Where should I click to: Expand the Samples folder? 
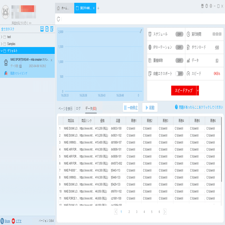(x=2, y=44)
